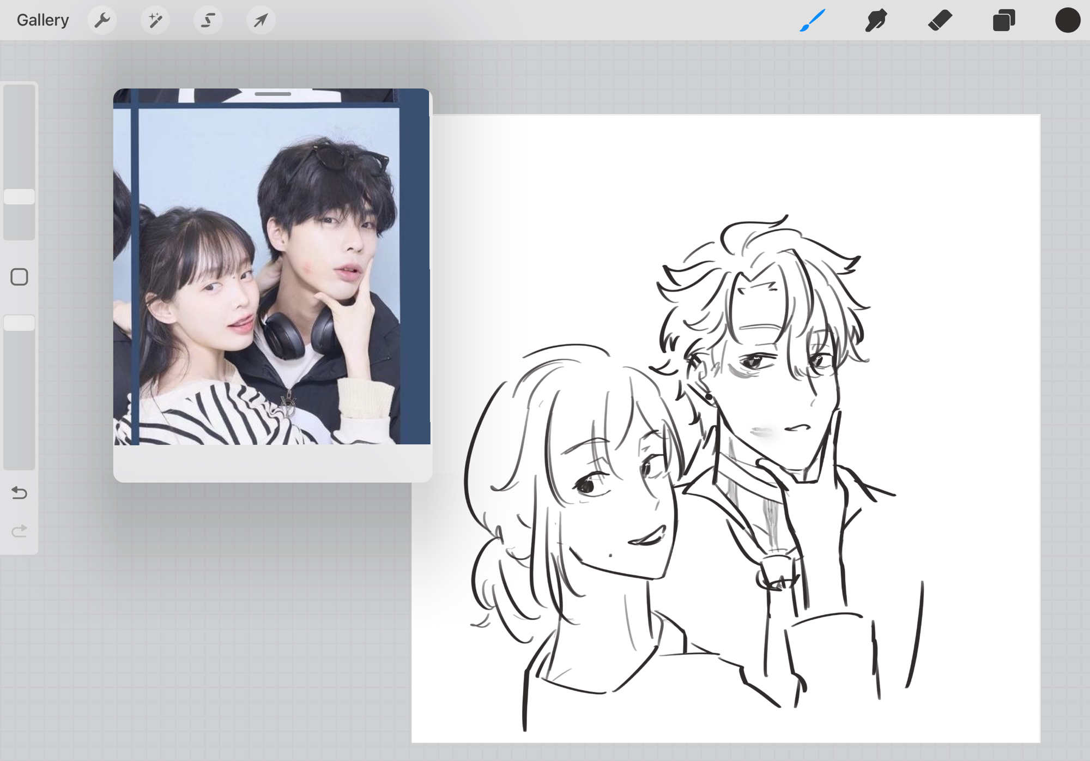
Task: Open the Gallery
Action: (43, 20)
